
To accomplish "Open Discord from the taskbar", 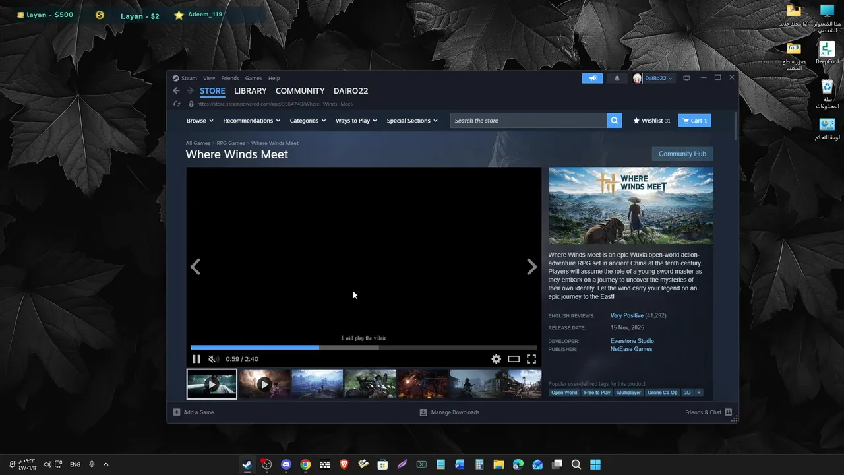I will [x=286, y=464].
